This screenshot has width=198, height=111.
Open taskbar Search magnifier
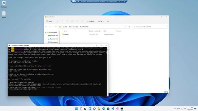click(81, 109)
